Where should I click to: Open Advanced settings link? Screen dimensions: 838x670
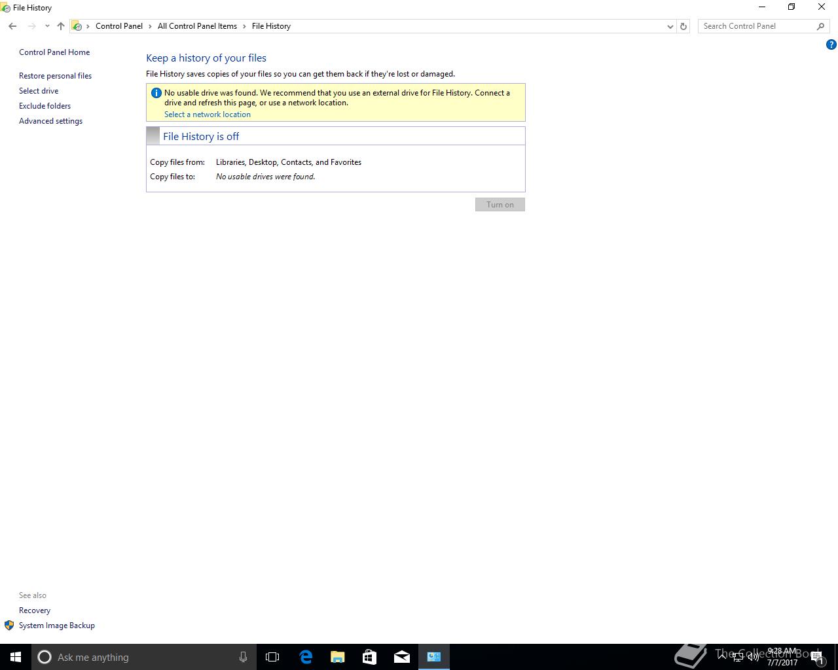point(50,121)
